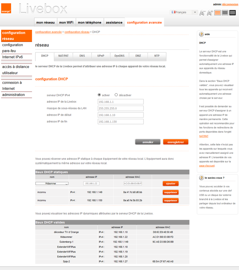Click the Orange logo square
This screenshot has width=239, height=270.
pos(6,8)
